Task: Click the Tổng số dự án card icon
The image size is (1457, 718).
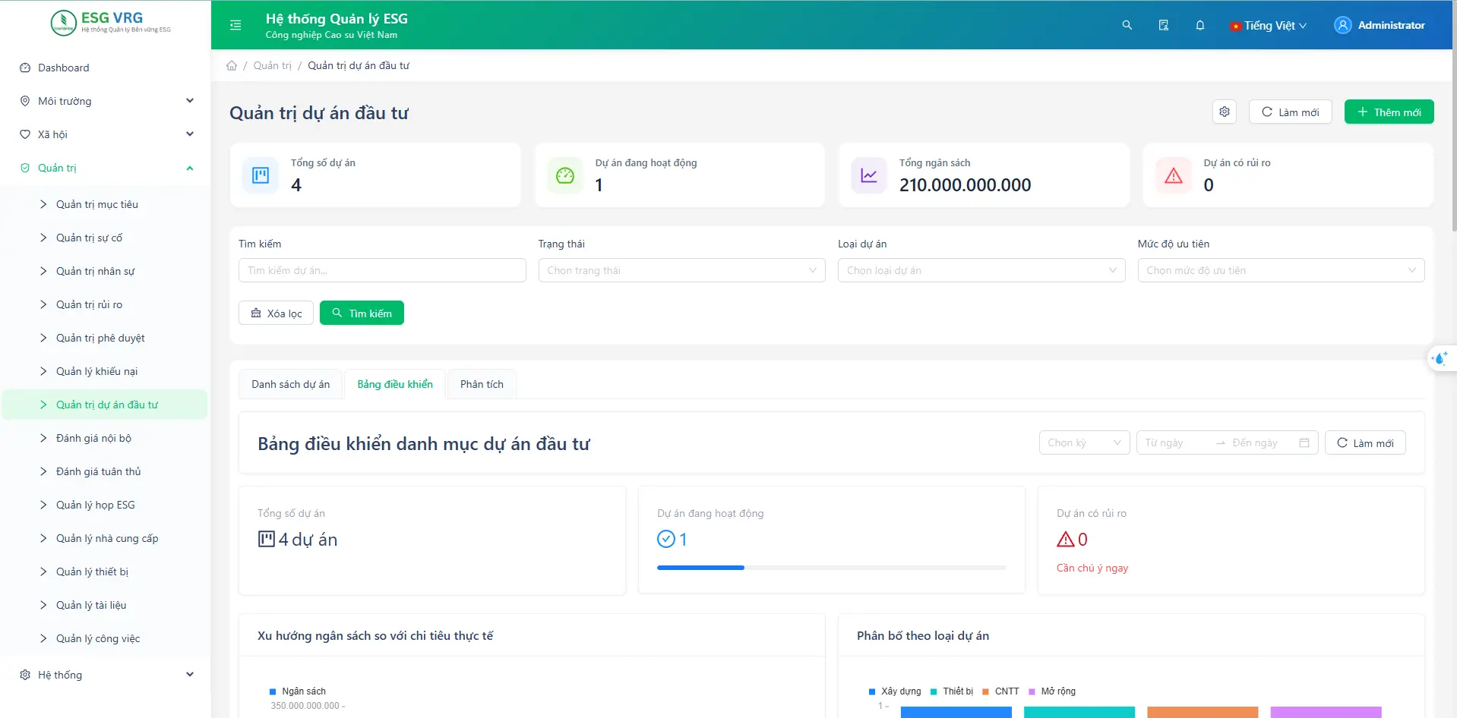Action: [x=261, y=175]
